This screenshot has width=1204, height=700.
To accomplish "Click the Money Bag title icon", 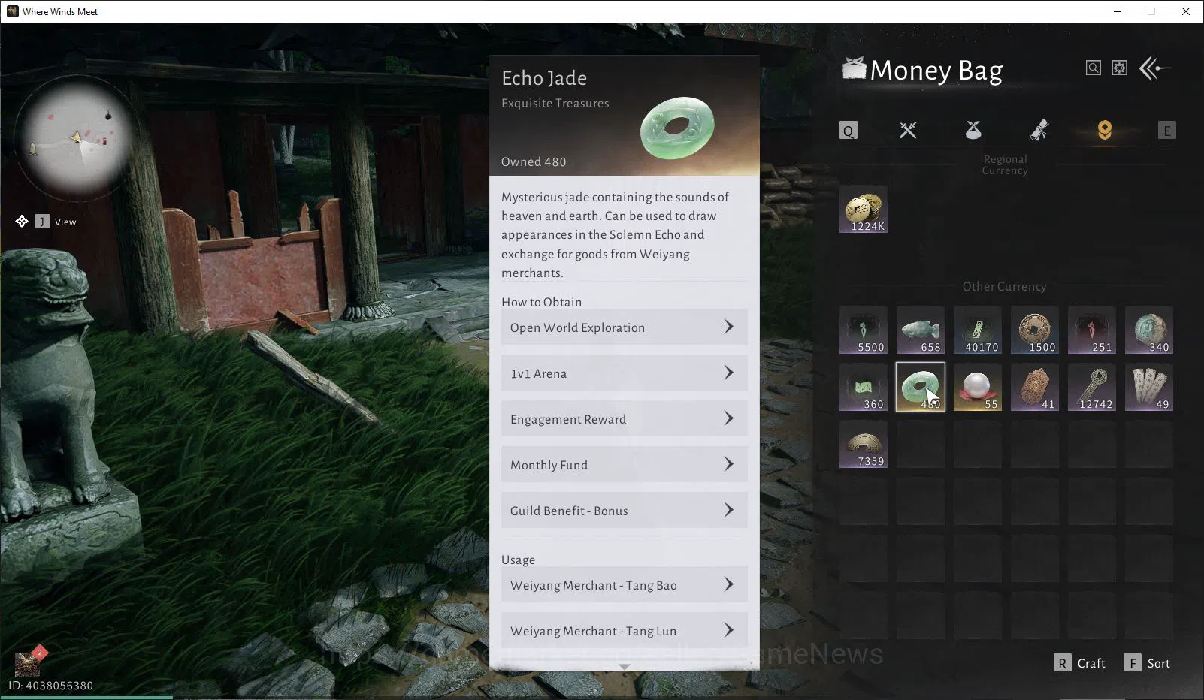I will pyautogui.click(x=854, y=68).
